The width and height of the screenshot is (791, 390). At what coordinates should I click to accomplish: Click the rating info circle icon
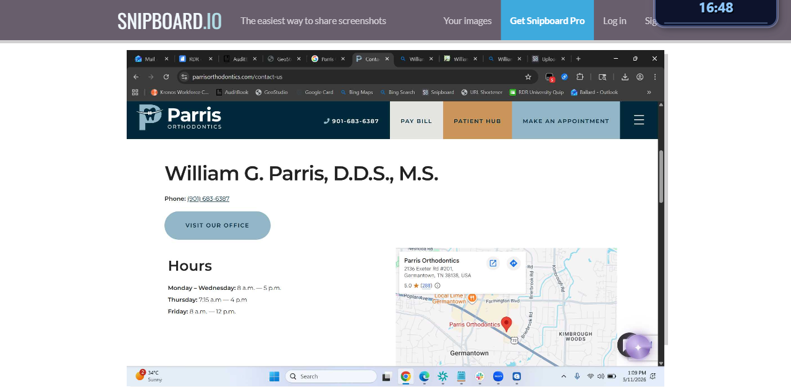tap(438, 286)
